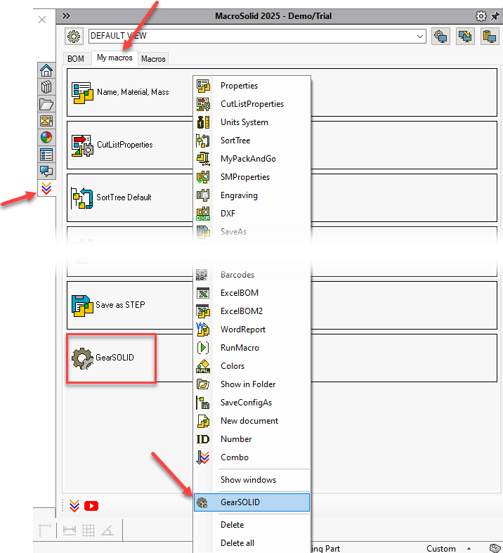Choose CutListProperties in the context menu

point(252,104)
